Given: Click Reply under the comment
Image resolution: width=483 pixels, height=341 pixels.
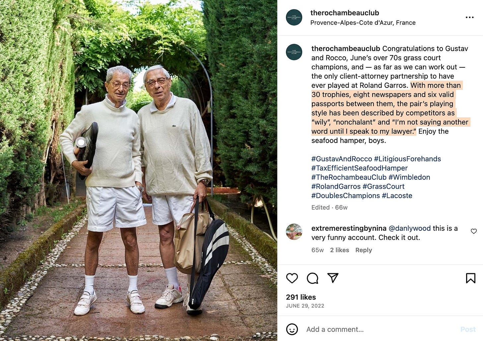Looking at the screenshot, I should [364, 250].
